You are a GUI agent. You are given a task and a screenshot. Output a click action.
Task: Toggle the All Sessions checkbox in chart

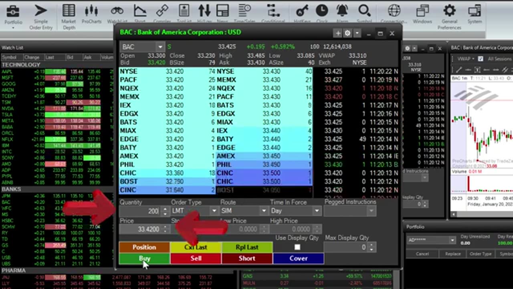pos(480,59)
